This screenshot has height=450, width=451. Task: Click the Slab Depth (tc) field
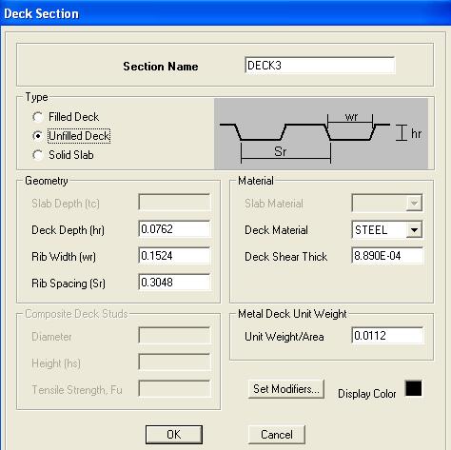[174, 203]
